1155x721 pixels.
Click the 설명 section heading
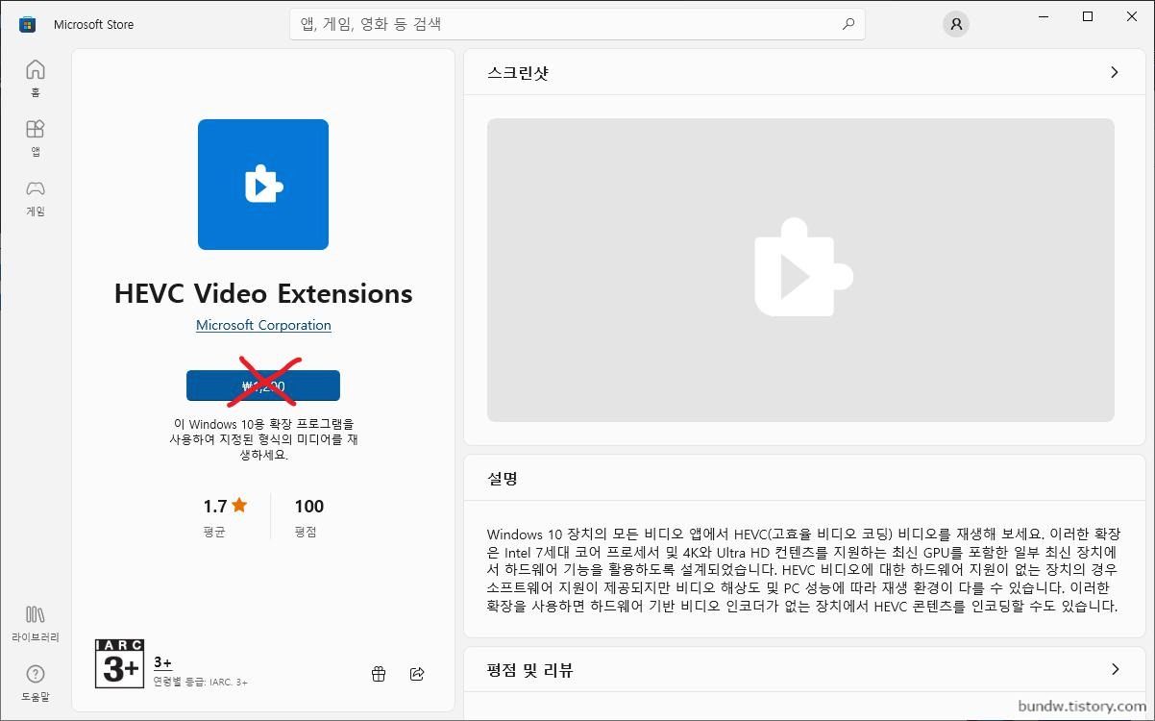point(503,478)
